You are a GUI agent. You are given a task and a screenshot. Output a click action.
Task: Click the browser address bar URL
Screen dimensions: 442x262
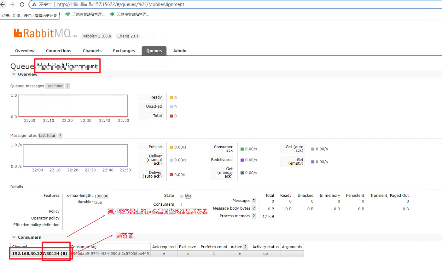pyautogui.click(x=121, y=5)
